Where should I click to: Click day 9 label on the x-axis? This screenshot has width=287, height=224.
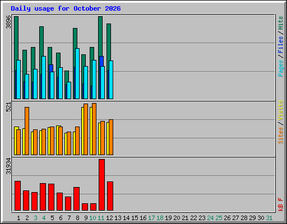coord(86,218)
